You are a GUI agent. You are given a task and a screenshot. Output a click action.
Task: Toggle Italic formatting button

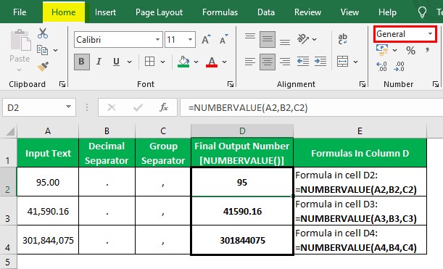pyautogui.click(x=99, y=62)
